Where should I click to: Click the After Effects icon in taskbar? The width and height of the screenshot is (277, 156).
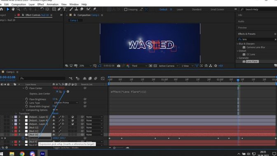(42, 154)
